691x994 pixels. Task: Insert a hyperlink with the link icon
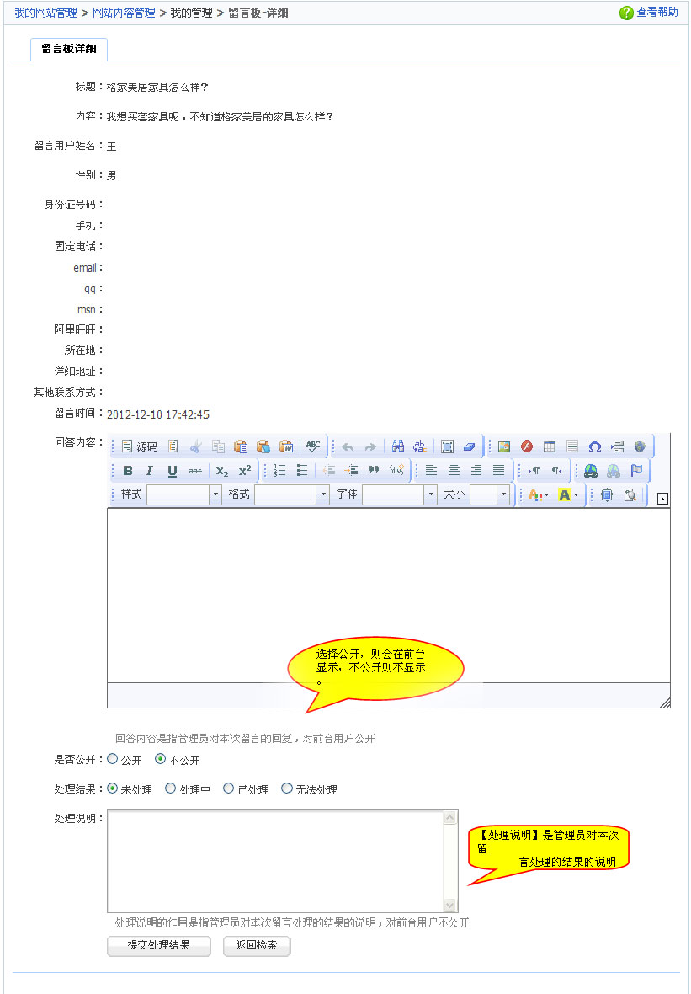(x=591, y=470)
